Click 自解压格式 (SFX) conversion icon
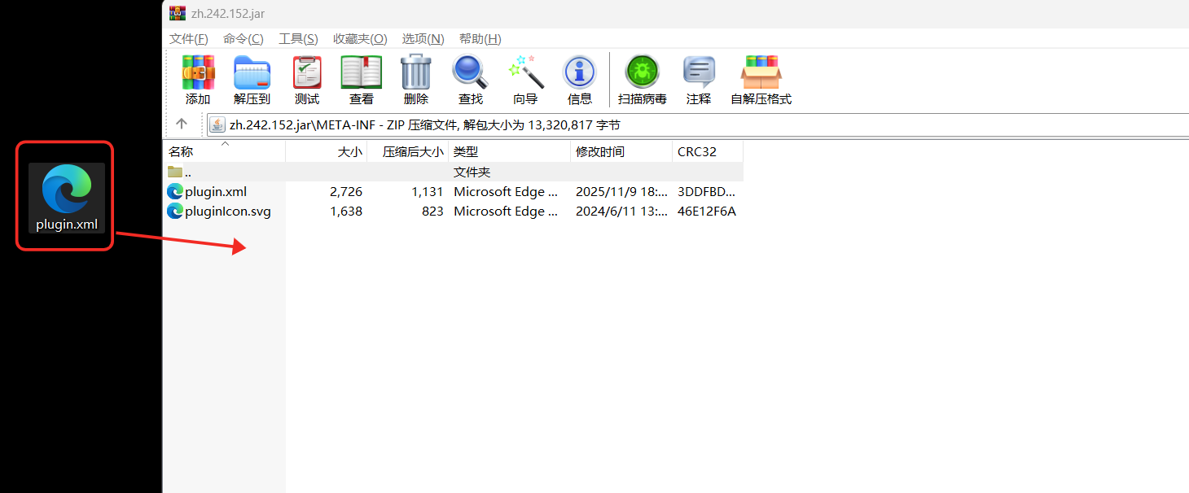This screenshot has height=493, width=1189. tap(761, 79)
